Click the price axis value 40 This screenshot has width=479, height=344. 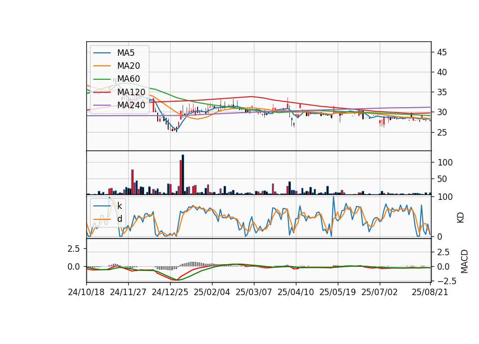(x=442, y=72)
